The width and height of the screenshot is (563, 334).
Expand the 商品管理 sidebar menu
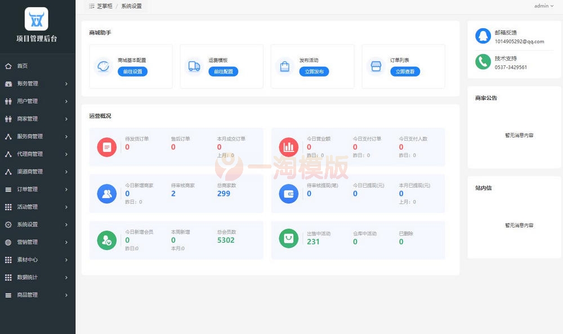tap(37, 295)
